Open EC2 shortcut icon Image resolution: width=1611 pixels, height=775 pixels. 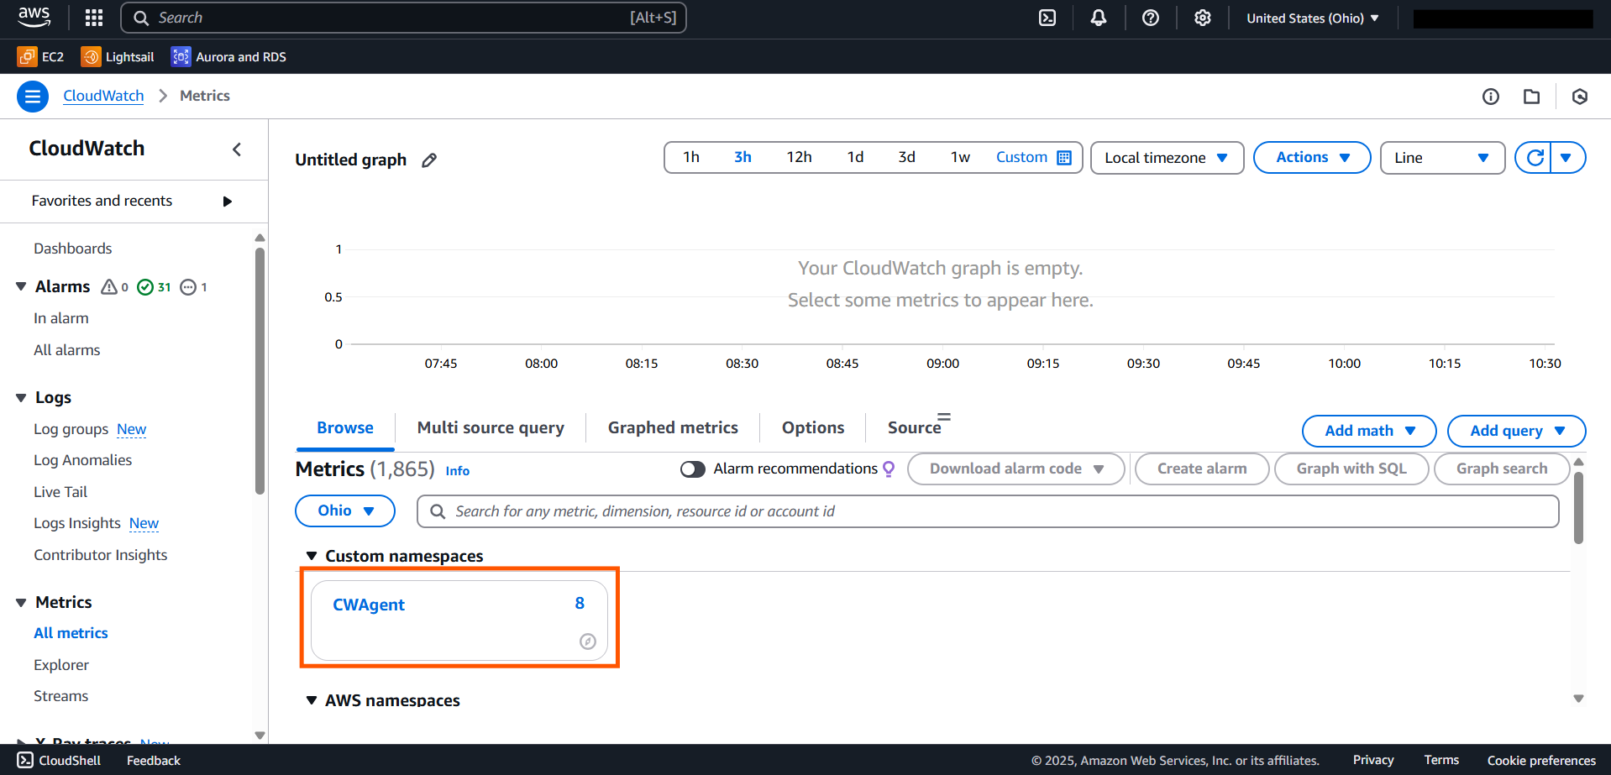[x=27, y=56]
